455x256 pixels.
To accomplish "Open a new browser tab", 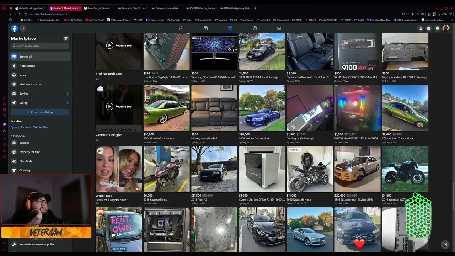I will point(255,8).
